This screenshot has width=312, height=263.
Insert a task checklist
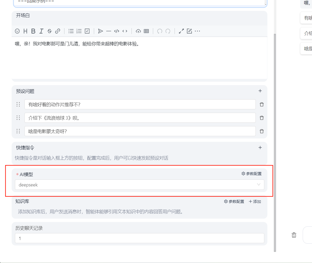tap(87, 31)
